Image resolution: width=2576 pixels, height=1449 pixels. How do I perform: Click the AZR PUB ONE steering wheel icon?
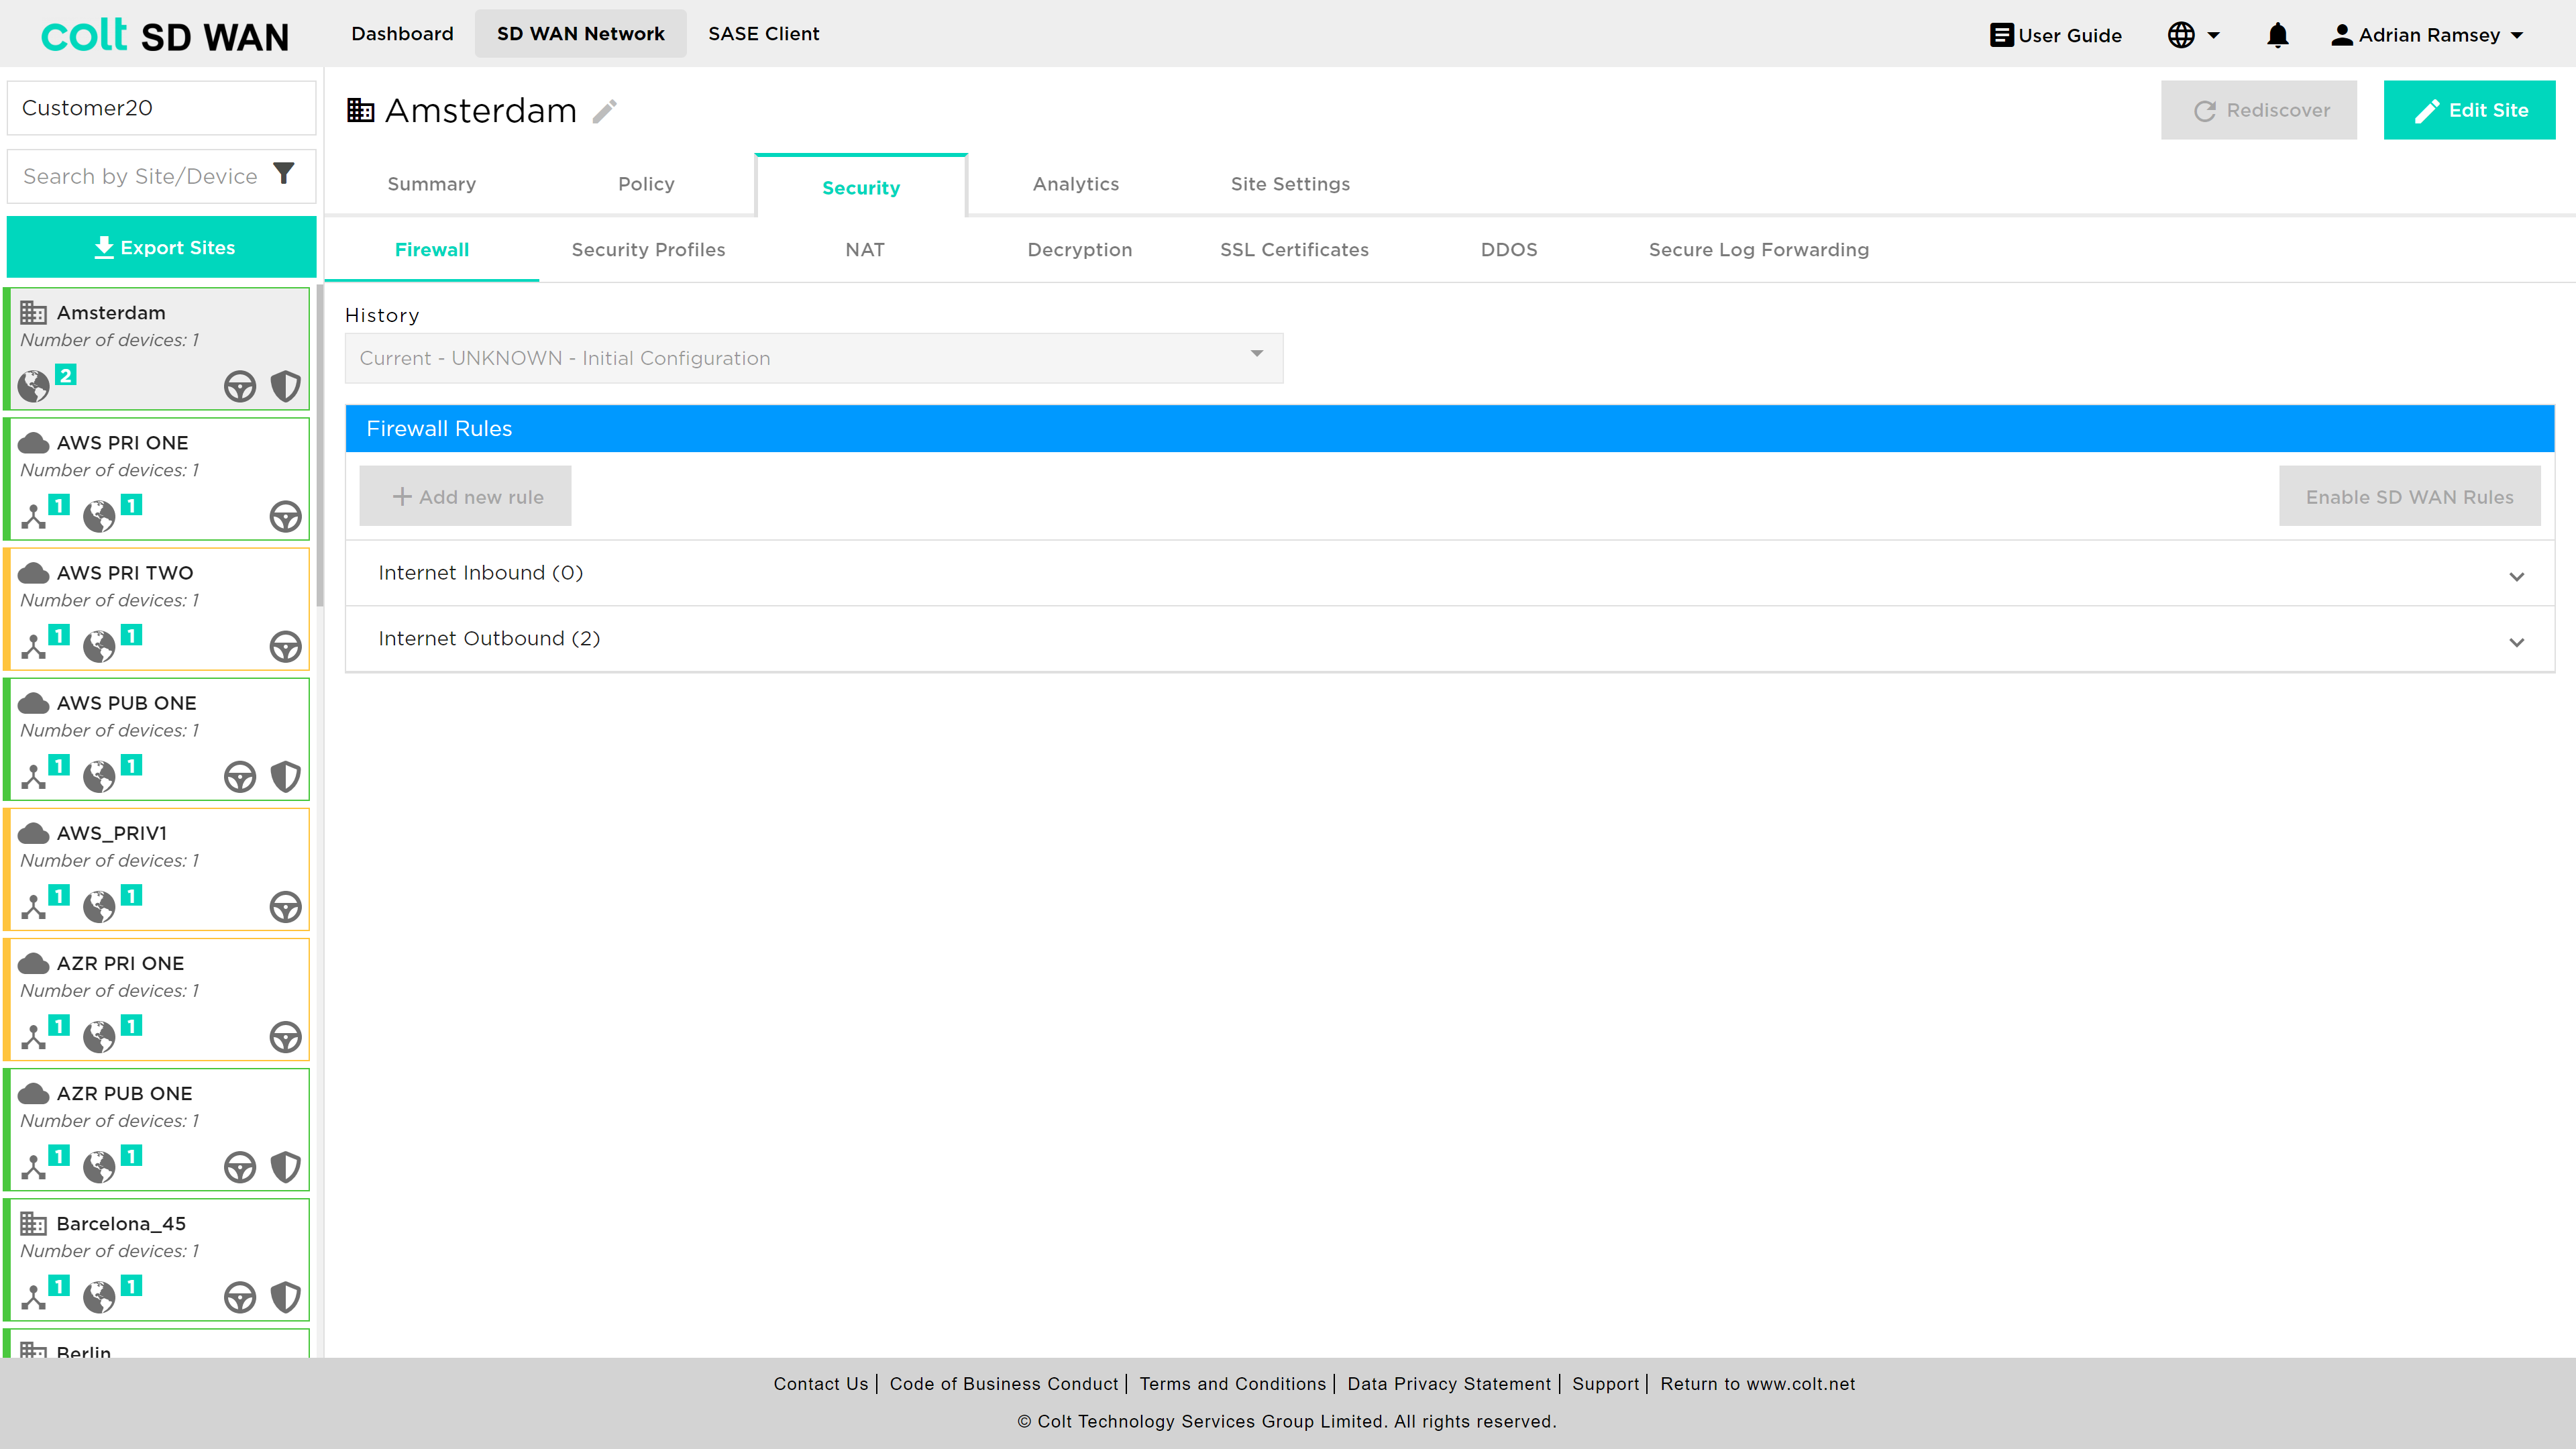point(240,1166)
